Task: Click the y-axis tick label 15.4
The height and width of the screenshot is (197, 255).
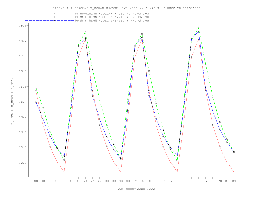Action: click(x=23, y=102)
